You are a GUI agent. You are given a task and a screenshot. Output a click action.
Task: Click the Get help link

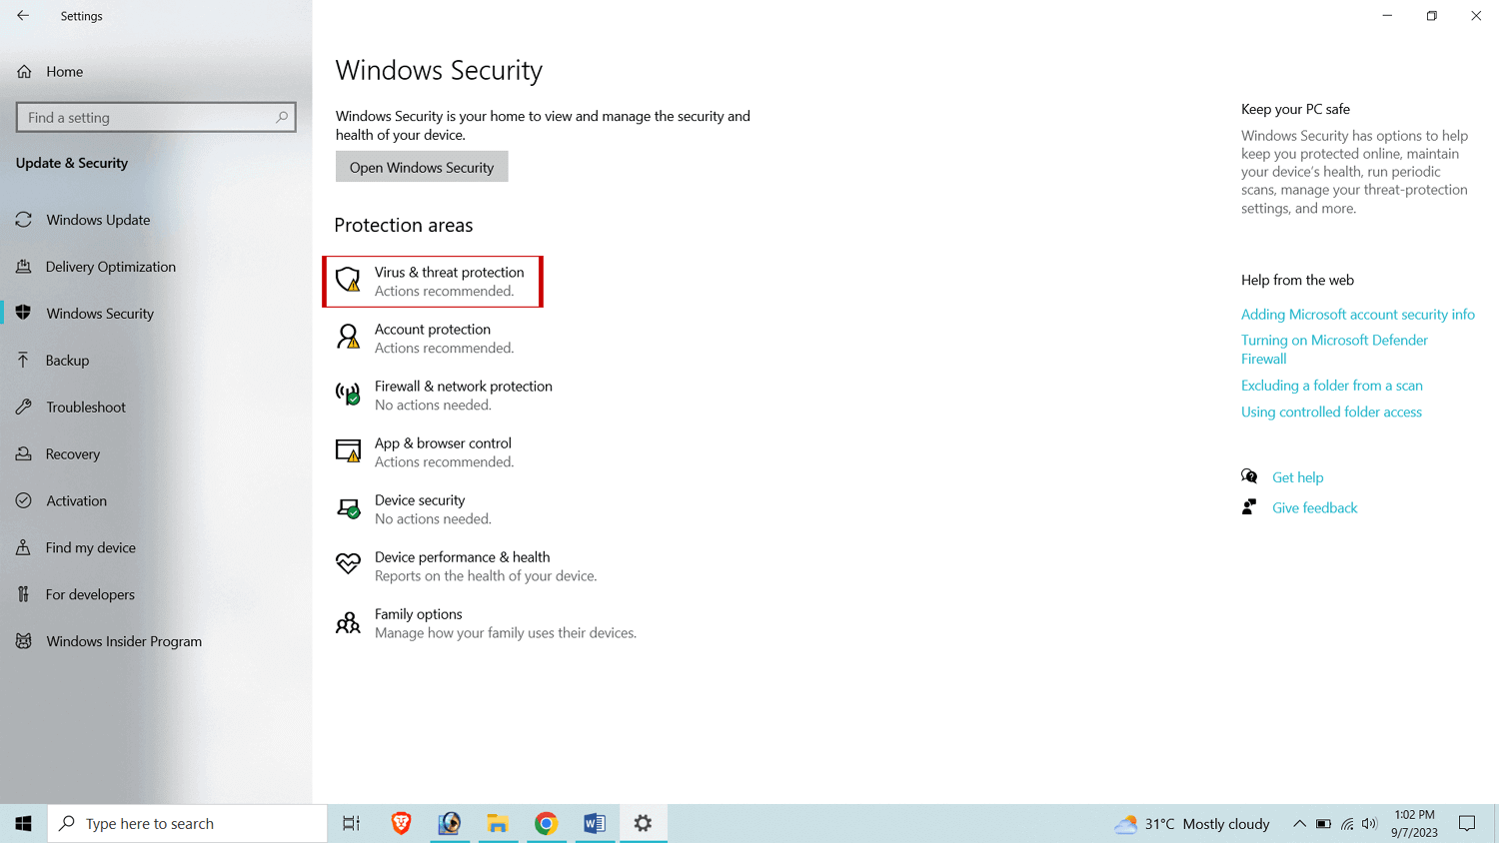point(1297,477)
